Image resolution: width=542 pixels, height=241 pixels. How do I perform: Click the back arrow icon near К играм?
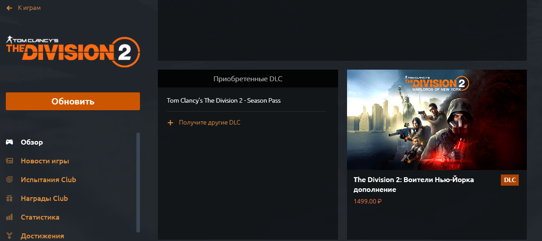(x=9, y=8)
